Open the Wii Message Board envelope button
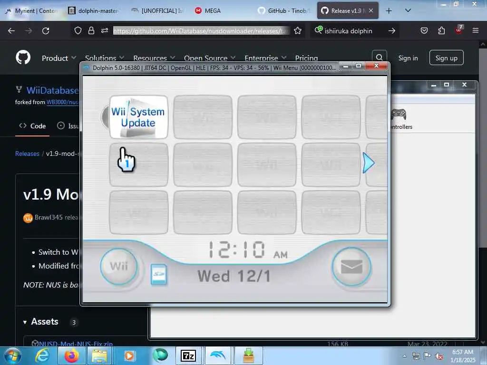This screenshot has height=365, width=487. tap(351, 266)
